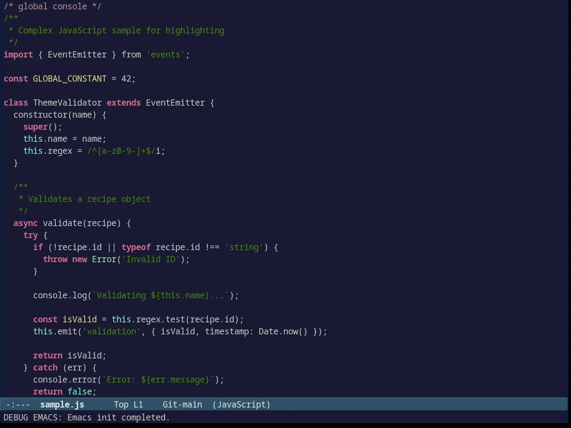The image size is (571, 428).
Task: Click the 'extends' keyword
Action: 124,103
